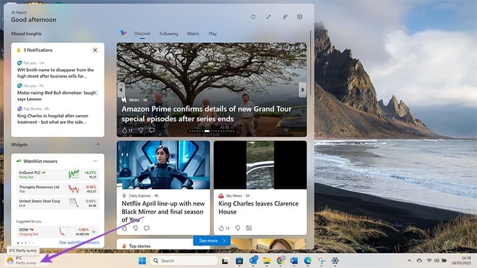Open the Amazon Prime Grand Tour headline
The width and height of the screenshot is (477, 268).
click(206, 114)
